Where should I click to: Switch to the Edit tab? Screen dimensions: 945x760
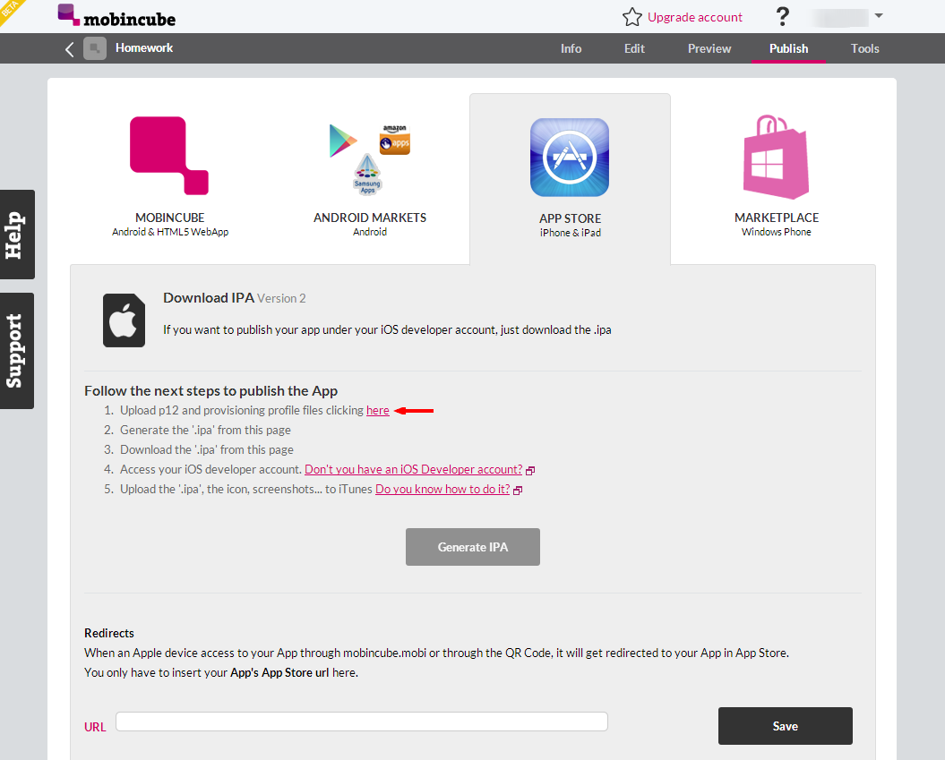[x=634, y=48]
